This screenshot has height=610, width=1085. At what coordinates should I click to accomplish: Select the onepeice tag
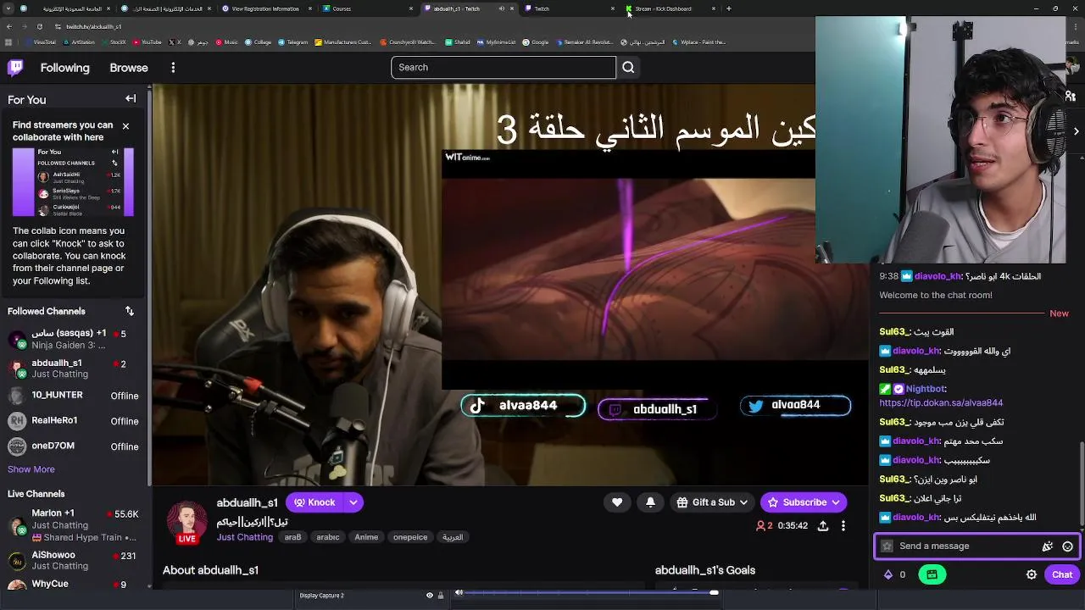(410, 537)
